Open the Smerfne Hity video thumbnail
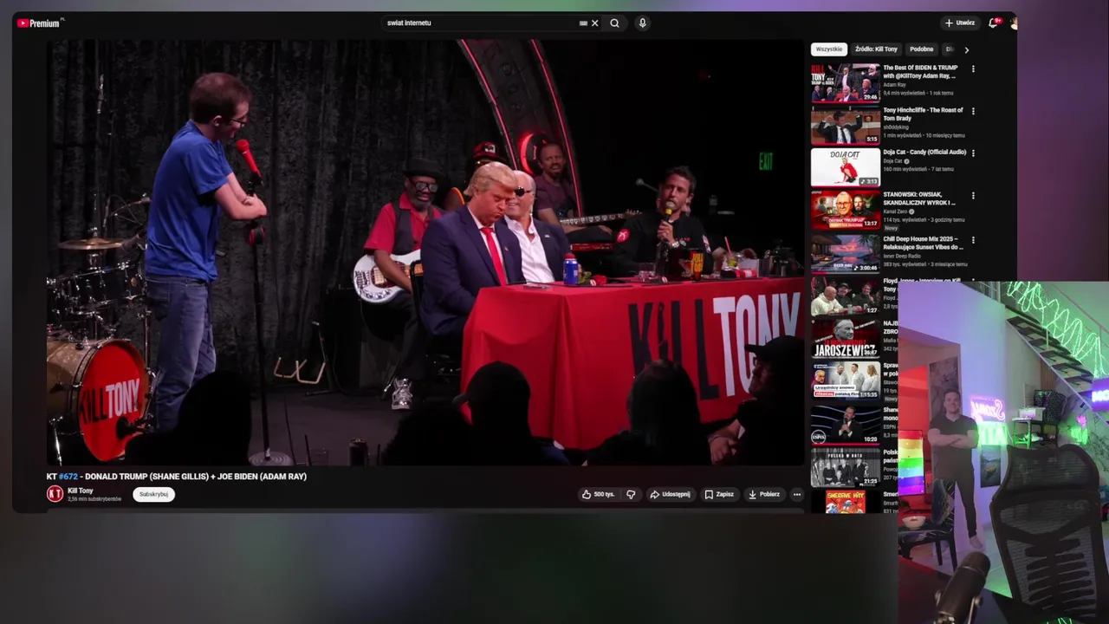This screenshot has height=624, width=1109. point(846,502)
